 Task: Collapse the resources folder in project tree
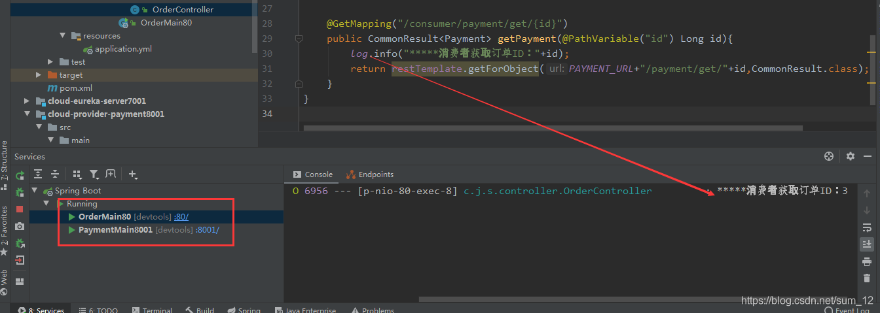coord(63,36)
